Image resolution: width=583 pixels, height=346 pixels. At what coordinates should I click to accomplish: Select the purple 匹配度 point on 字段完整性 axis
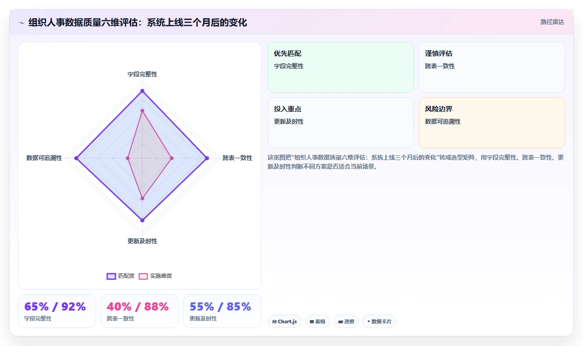pyautogui.click(x=142, y=91)
